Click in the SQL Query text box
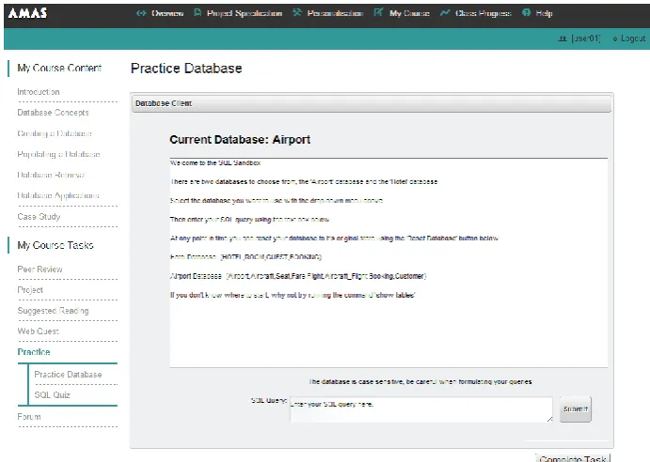Image resolution: width=650 pixels, height=462 pixels. click(421, 409)
